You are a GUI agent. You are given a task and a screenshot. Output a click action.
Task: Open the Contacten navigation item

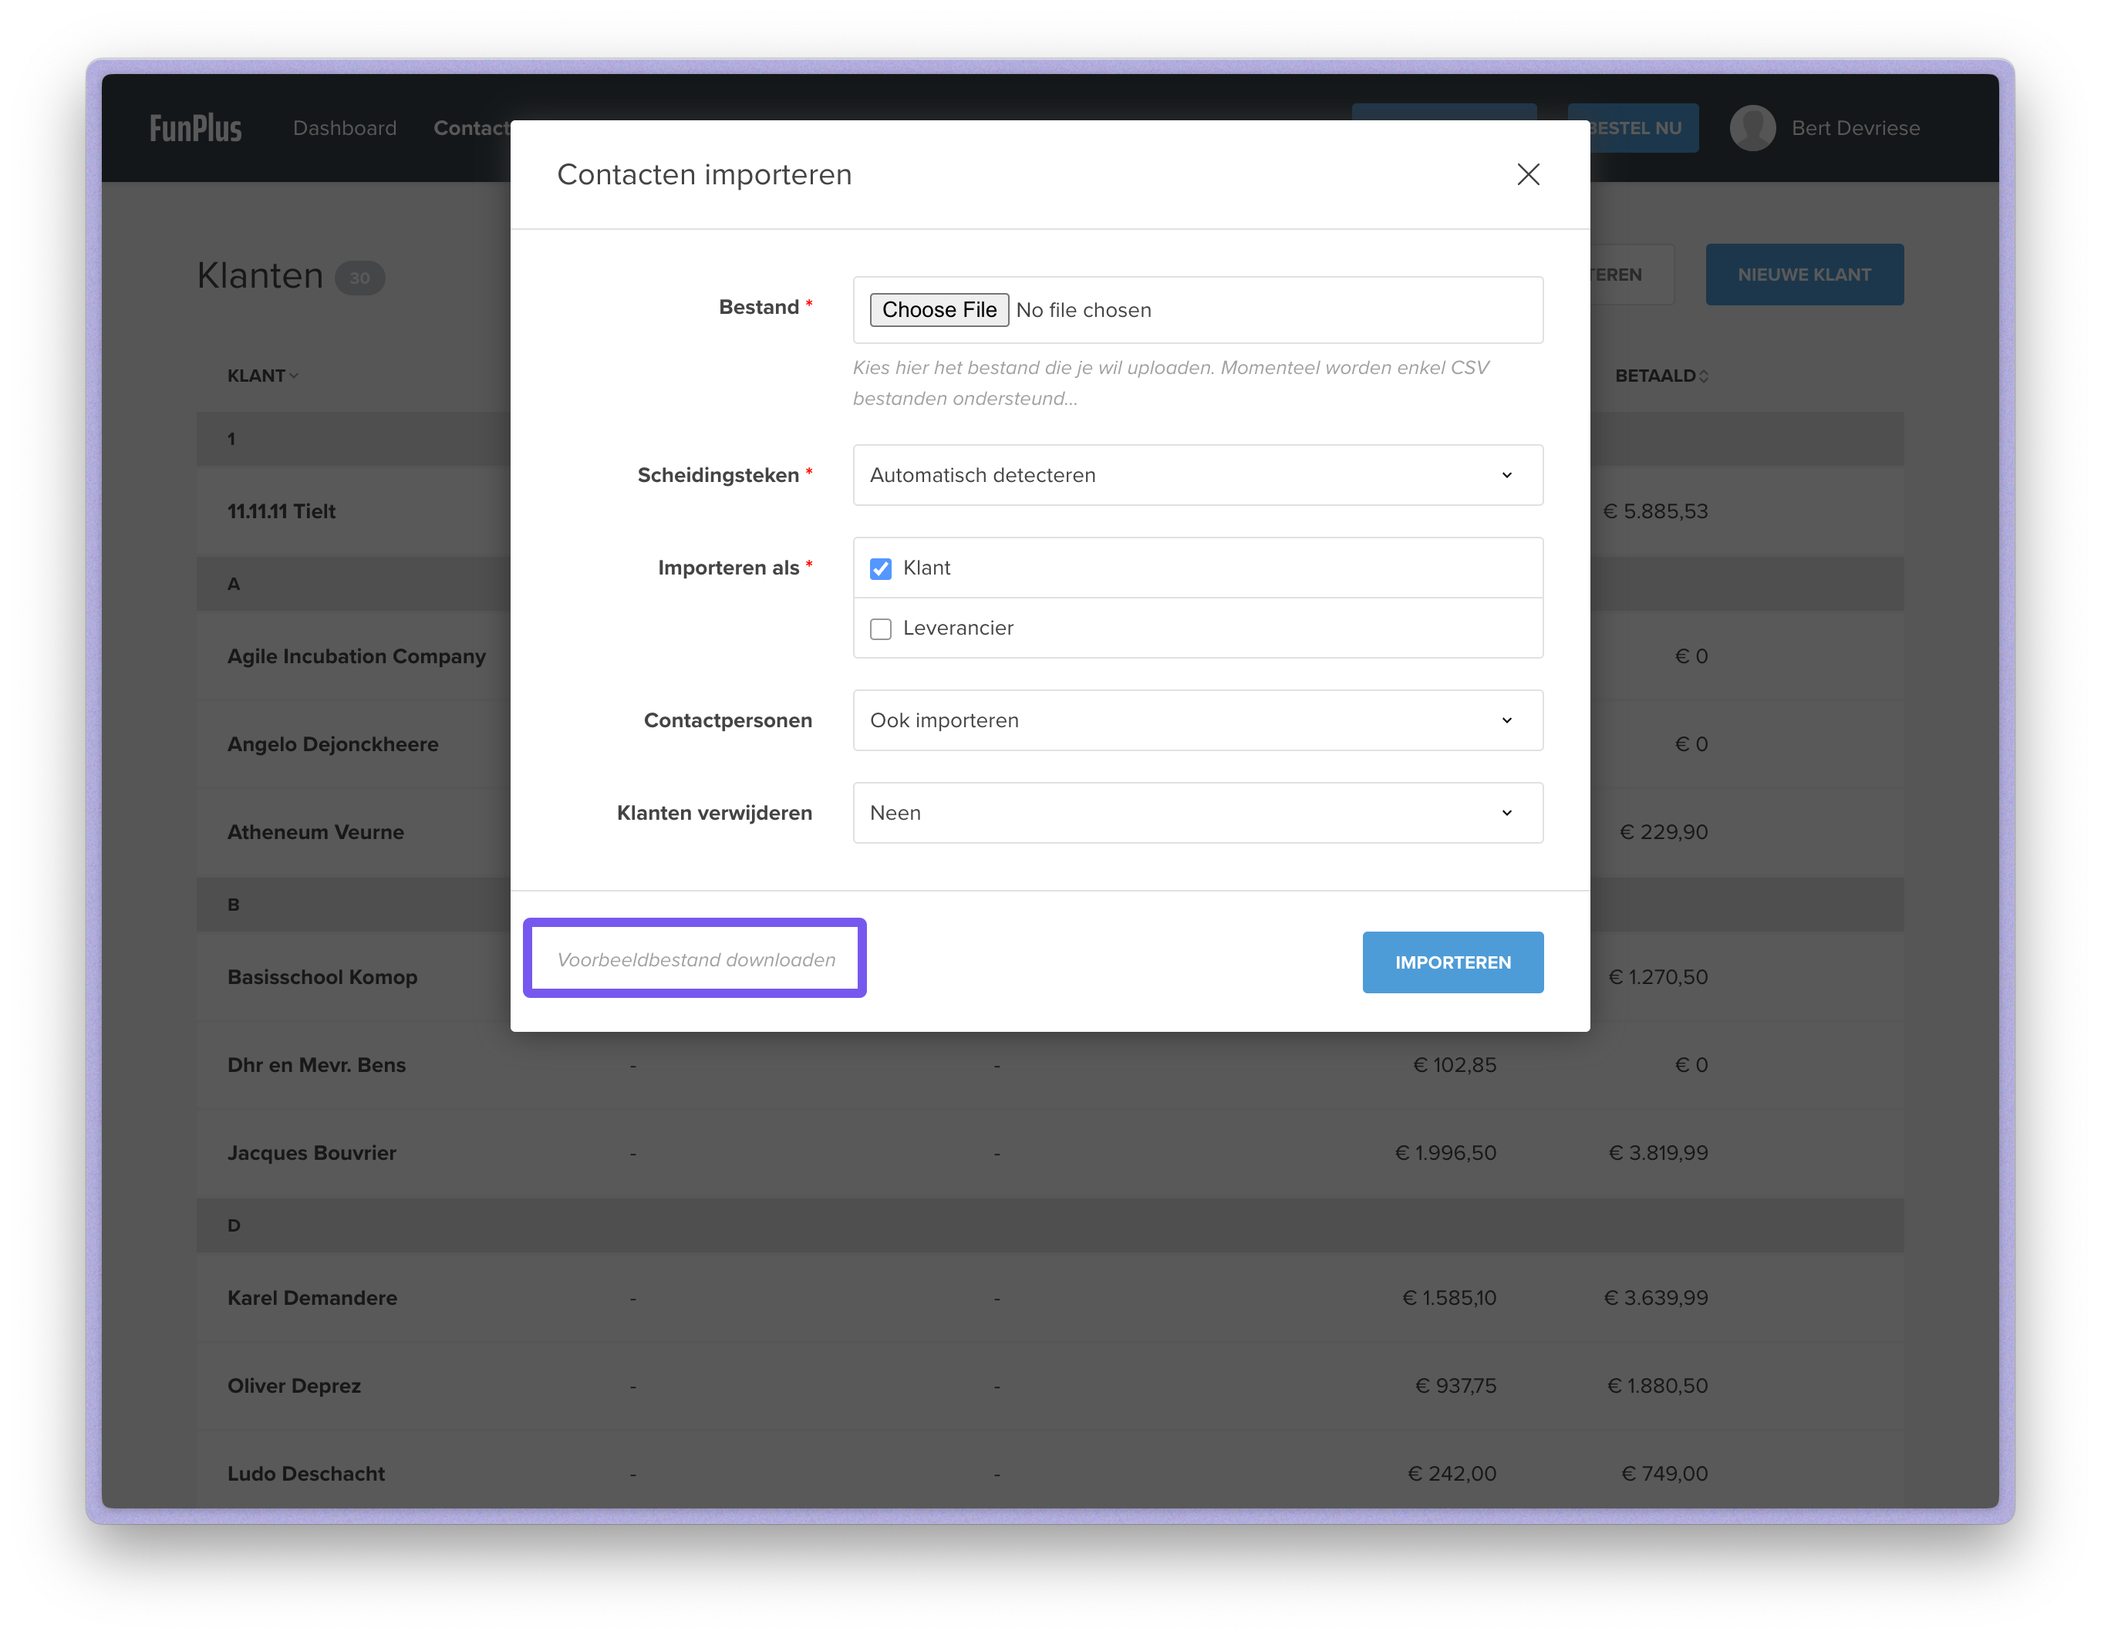[x=470, y=128]
